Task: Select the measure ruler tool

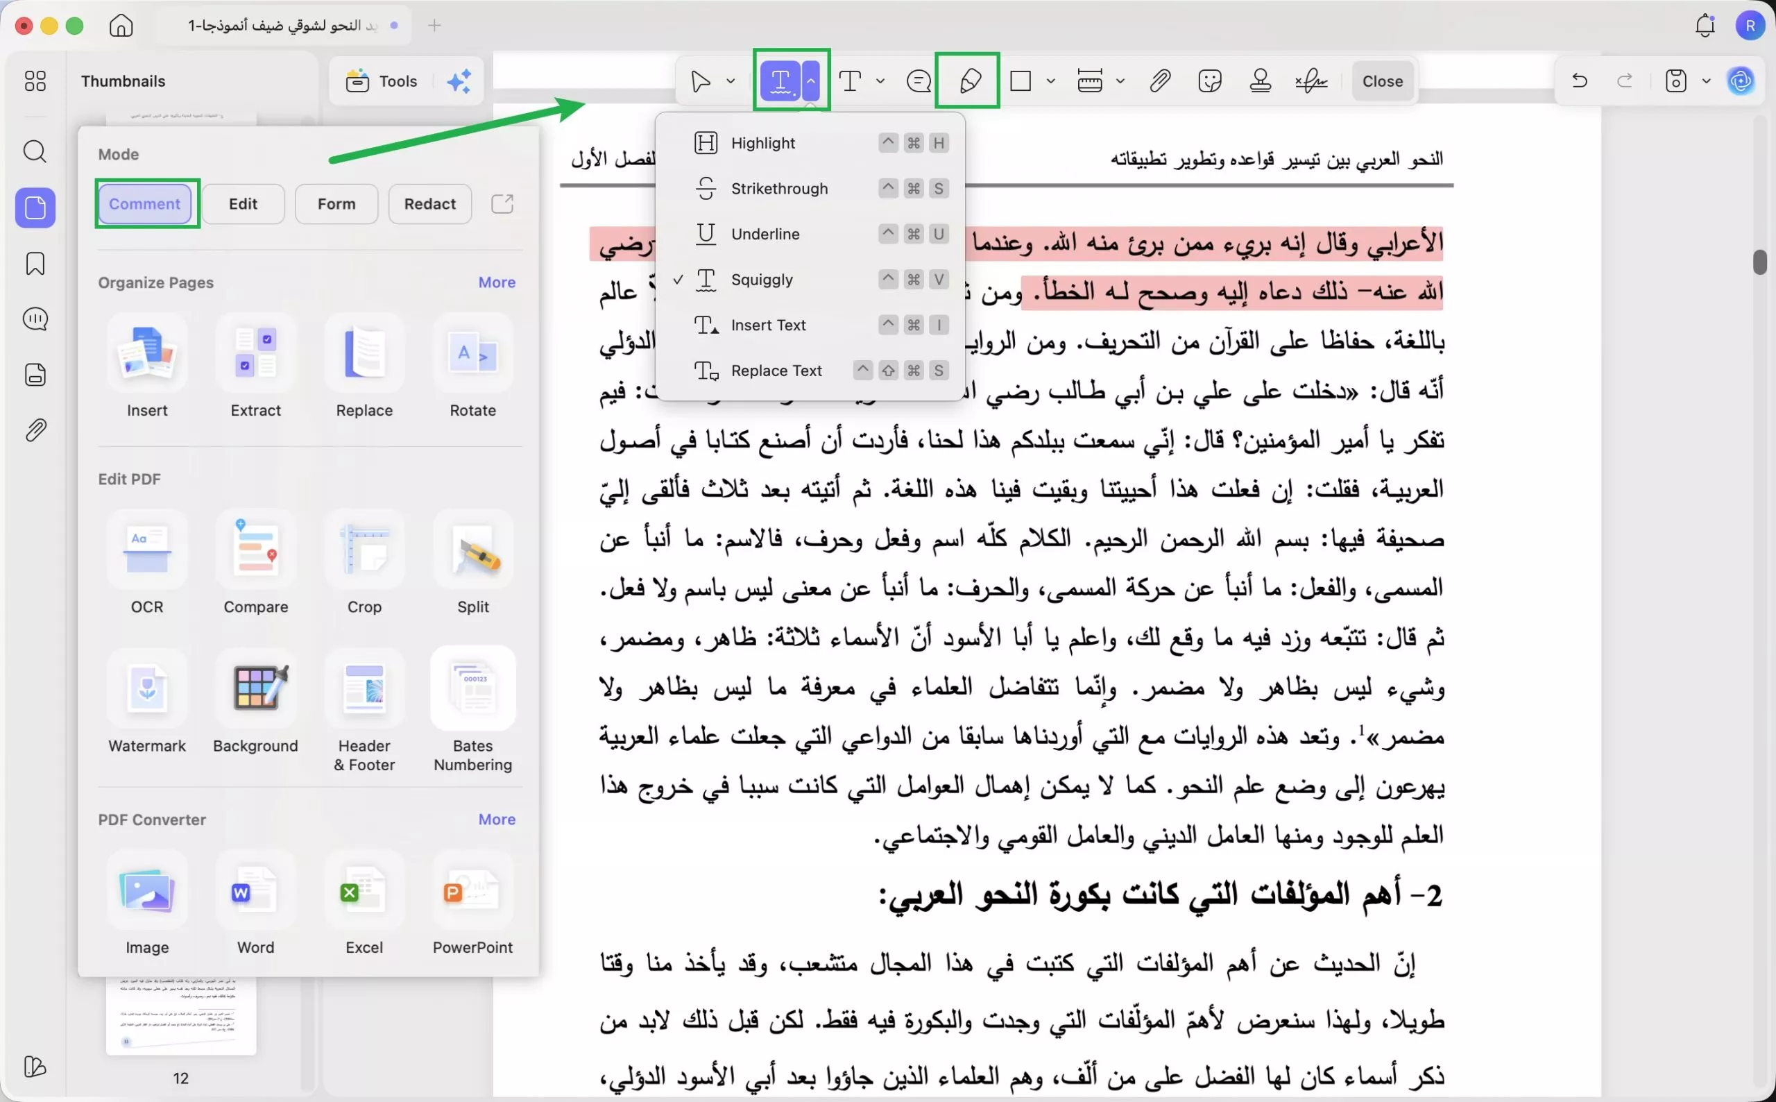Action: (1090, 81)
